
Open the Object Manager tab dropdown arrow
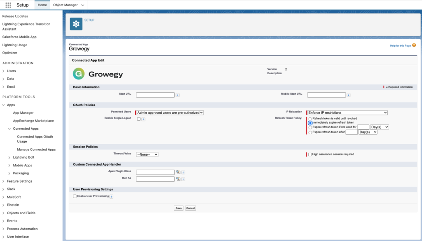coord(82,5)
